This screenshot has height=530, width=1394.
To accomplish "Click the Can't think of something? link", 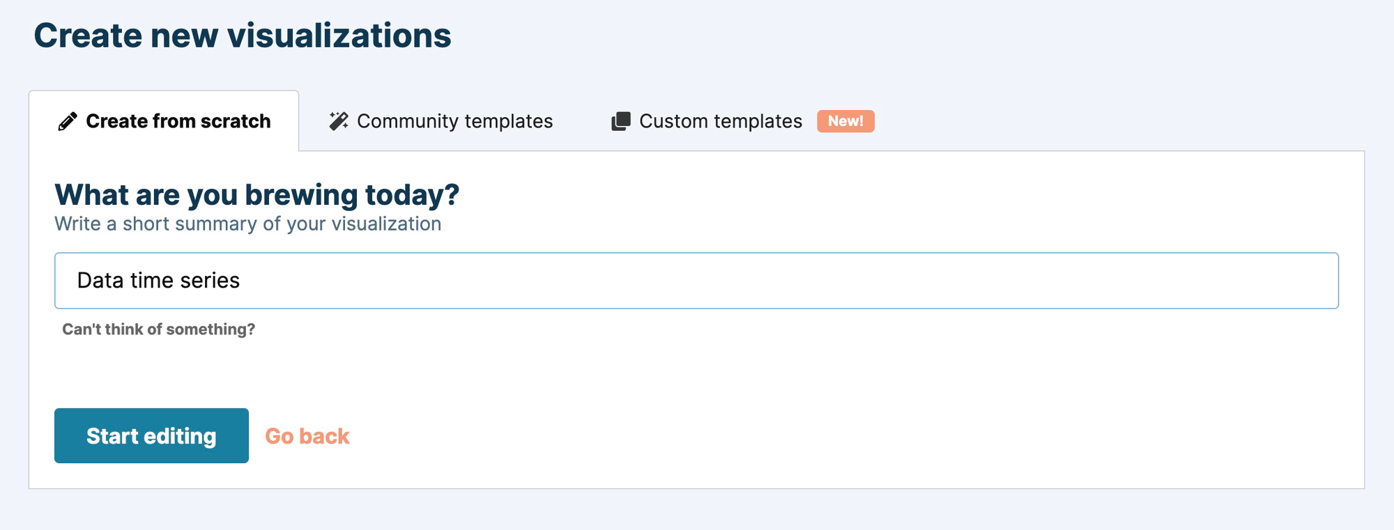I will (x=159, y=329).
